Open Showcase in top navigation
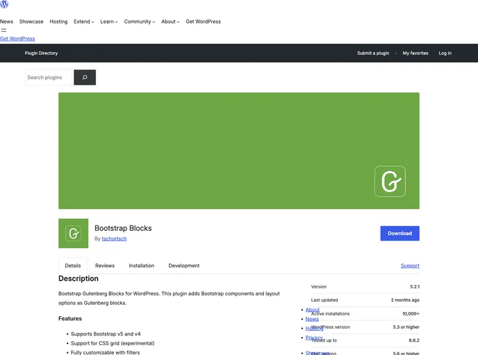 click(31, 21)
